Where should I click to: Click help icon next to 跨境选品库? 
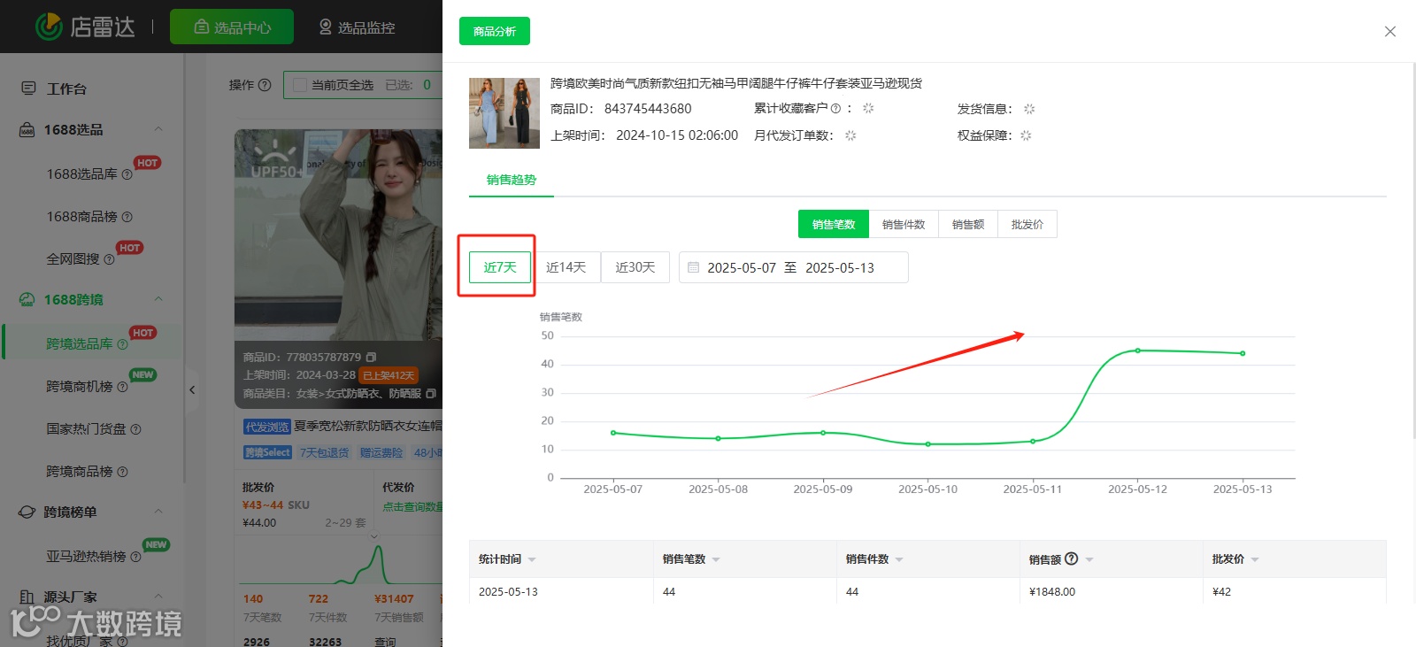(122, 344)
